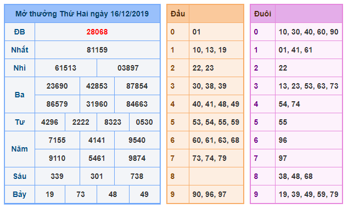Click Đầu value '53, 54, 55, 59'

tap(216, 122)
